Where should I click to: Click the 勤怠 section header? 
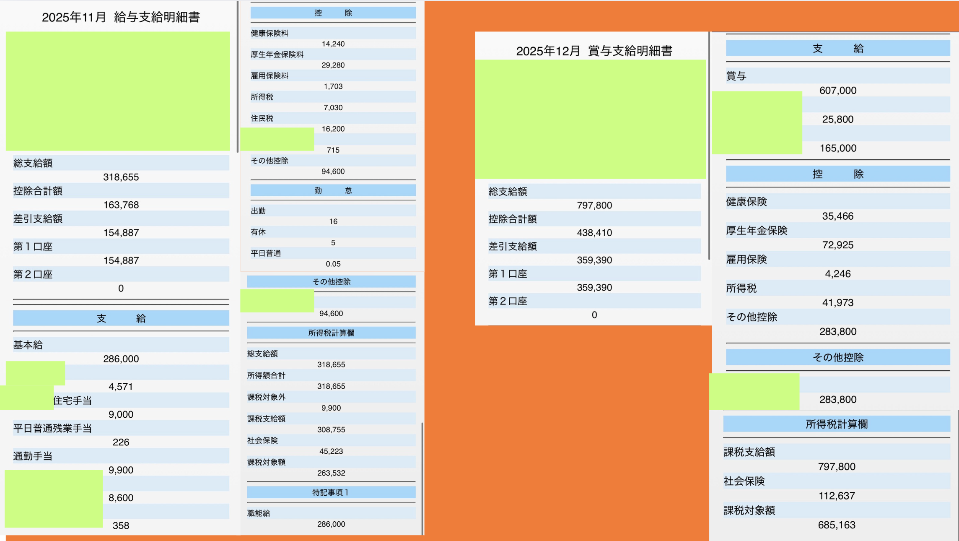(x=332, y=190)
